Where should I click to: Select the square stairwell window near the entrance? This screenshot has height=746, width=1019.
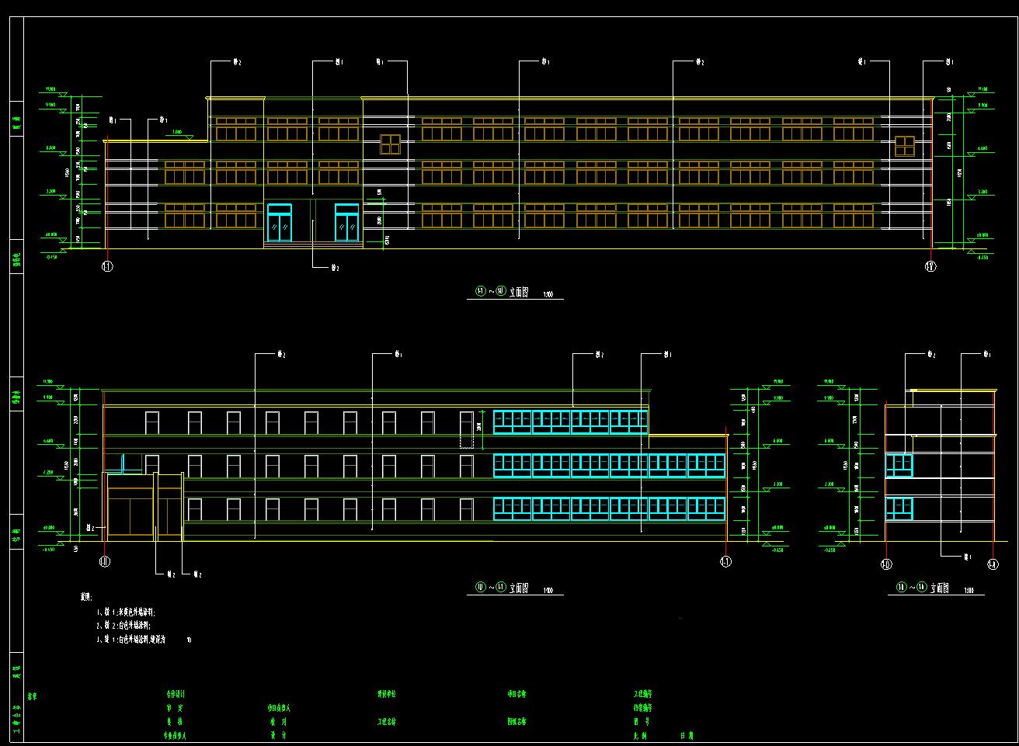click(x=390, y=144)
